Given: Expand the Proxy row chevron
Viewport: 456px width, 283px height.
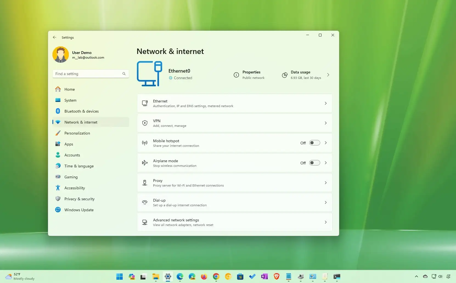Looking at the screenshot, I should point(326,183).
